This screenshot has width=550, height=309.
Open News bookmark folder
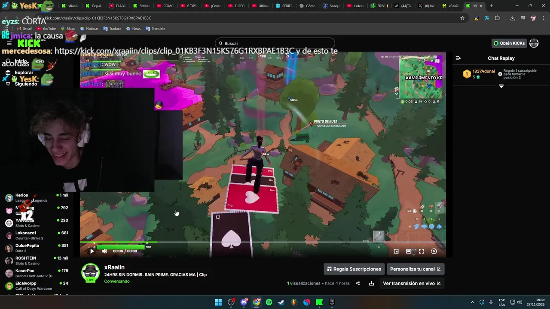point(133,28)
